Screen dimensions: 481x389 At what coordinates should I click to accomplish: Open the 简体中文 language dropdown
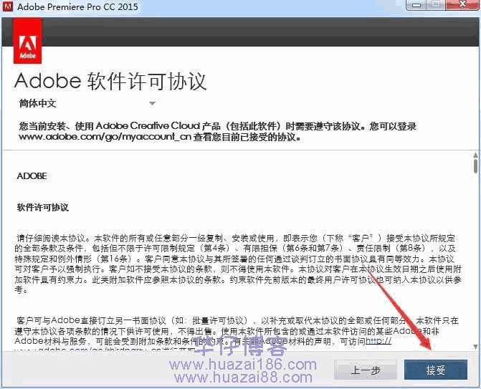[87, 103]
